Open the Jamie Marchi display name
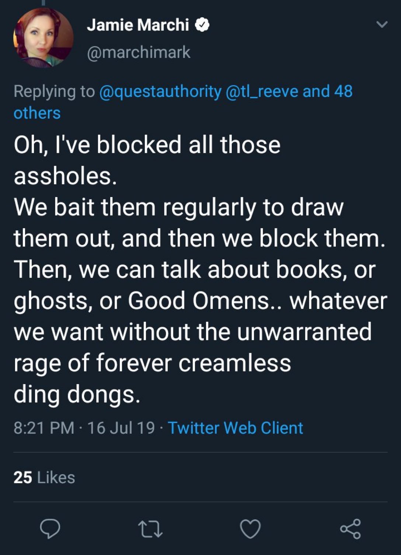401x555 pixels. pyautogui.click(x=138, y=25)
